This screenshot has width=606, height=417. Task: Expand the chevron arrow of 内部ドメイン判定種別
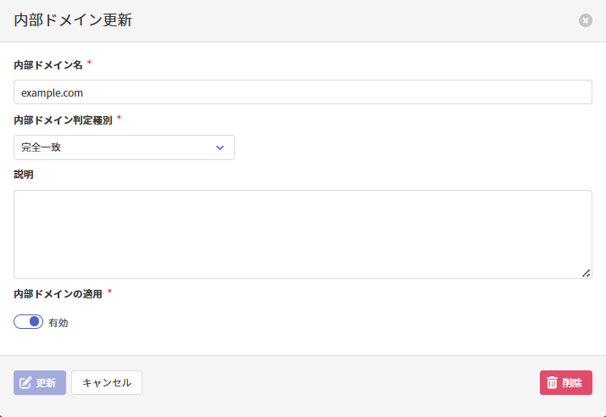[x=220, y=147]
